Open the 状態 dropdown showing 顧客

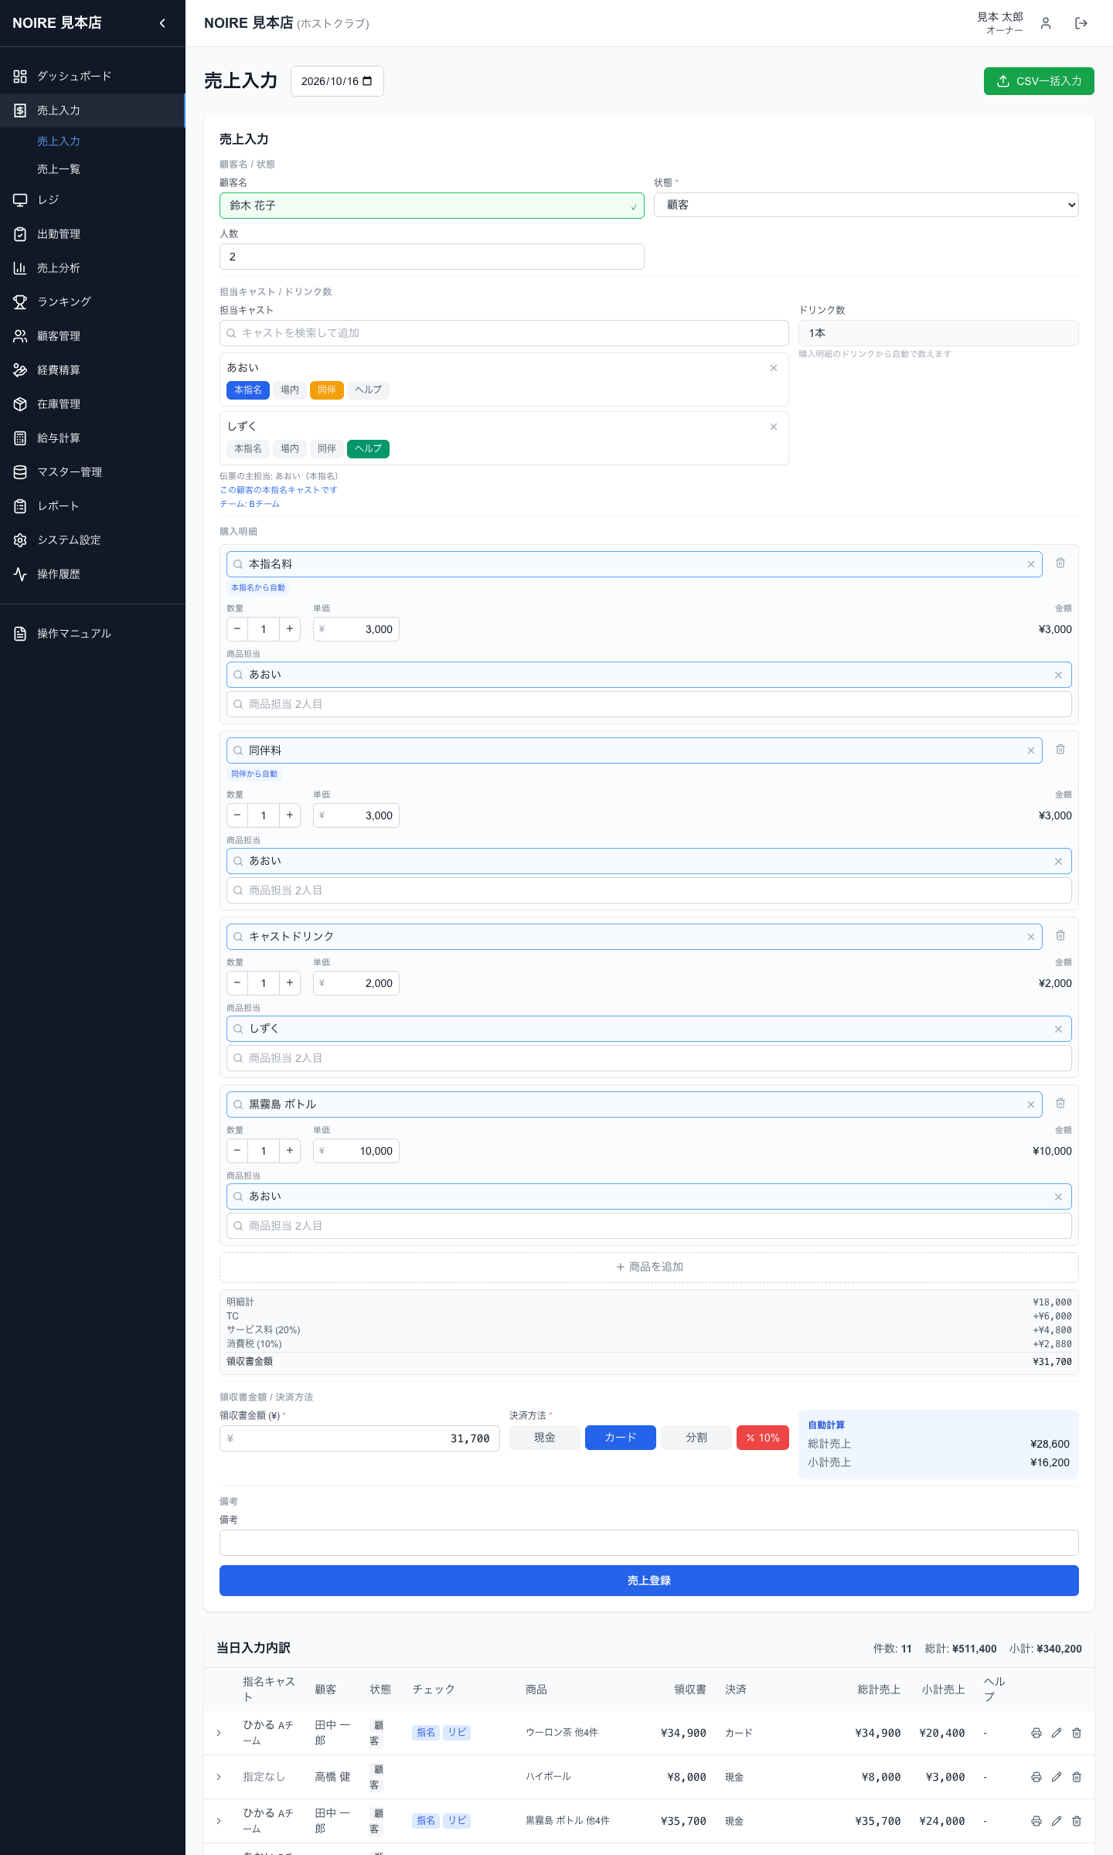pos(866,205)
